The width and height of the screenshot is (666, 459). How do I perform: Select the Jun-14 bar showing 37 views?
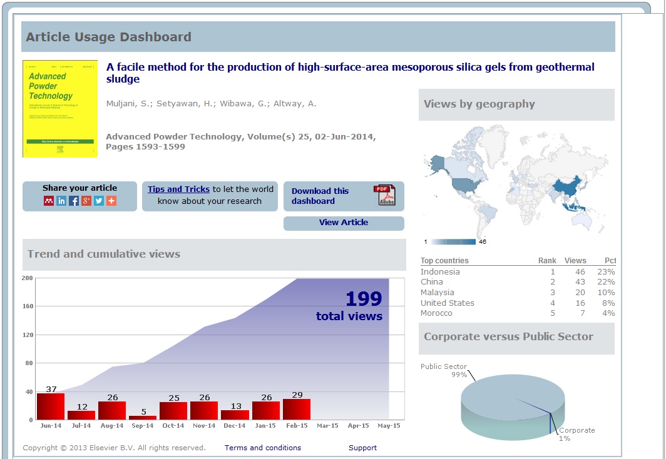51,406
